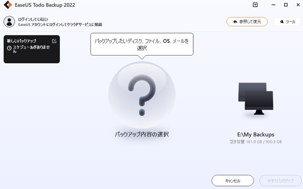Open the title bar dropdown menu icon
Viewport: 303px width, 189px height.
point(255,5)
